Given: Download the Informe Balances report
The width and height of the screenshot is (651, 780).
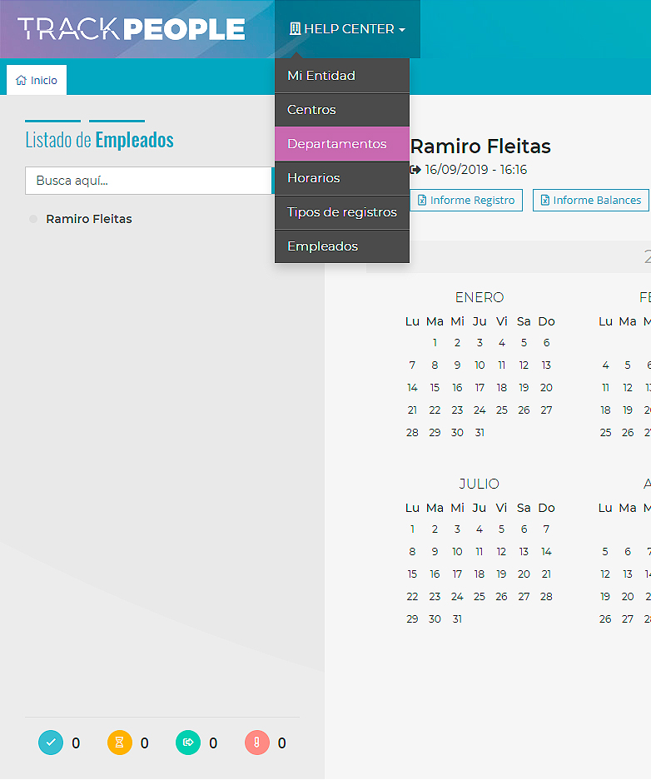Looking at the screenshot, I should 590,201.
